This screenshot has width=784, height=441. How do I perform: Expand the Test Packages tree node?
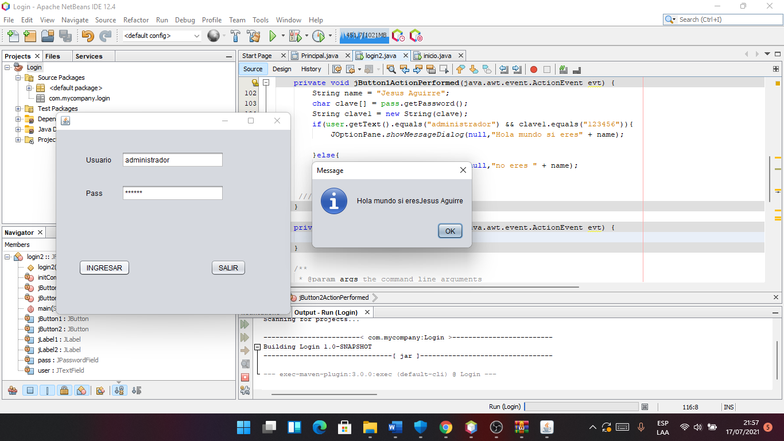point(18,109)
